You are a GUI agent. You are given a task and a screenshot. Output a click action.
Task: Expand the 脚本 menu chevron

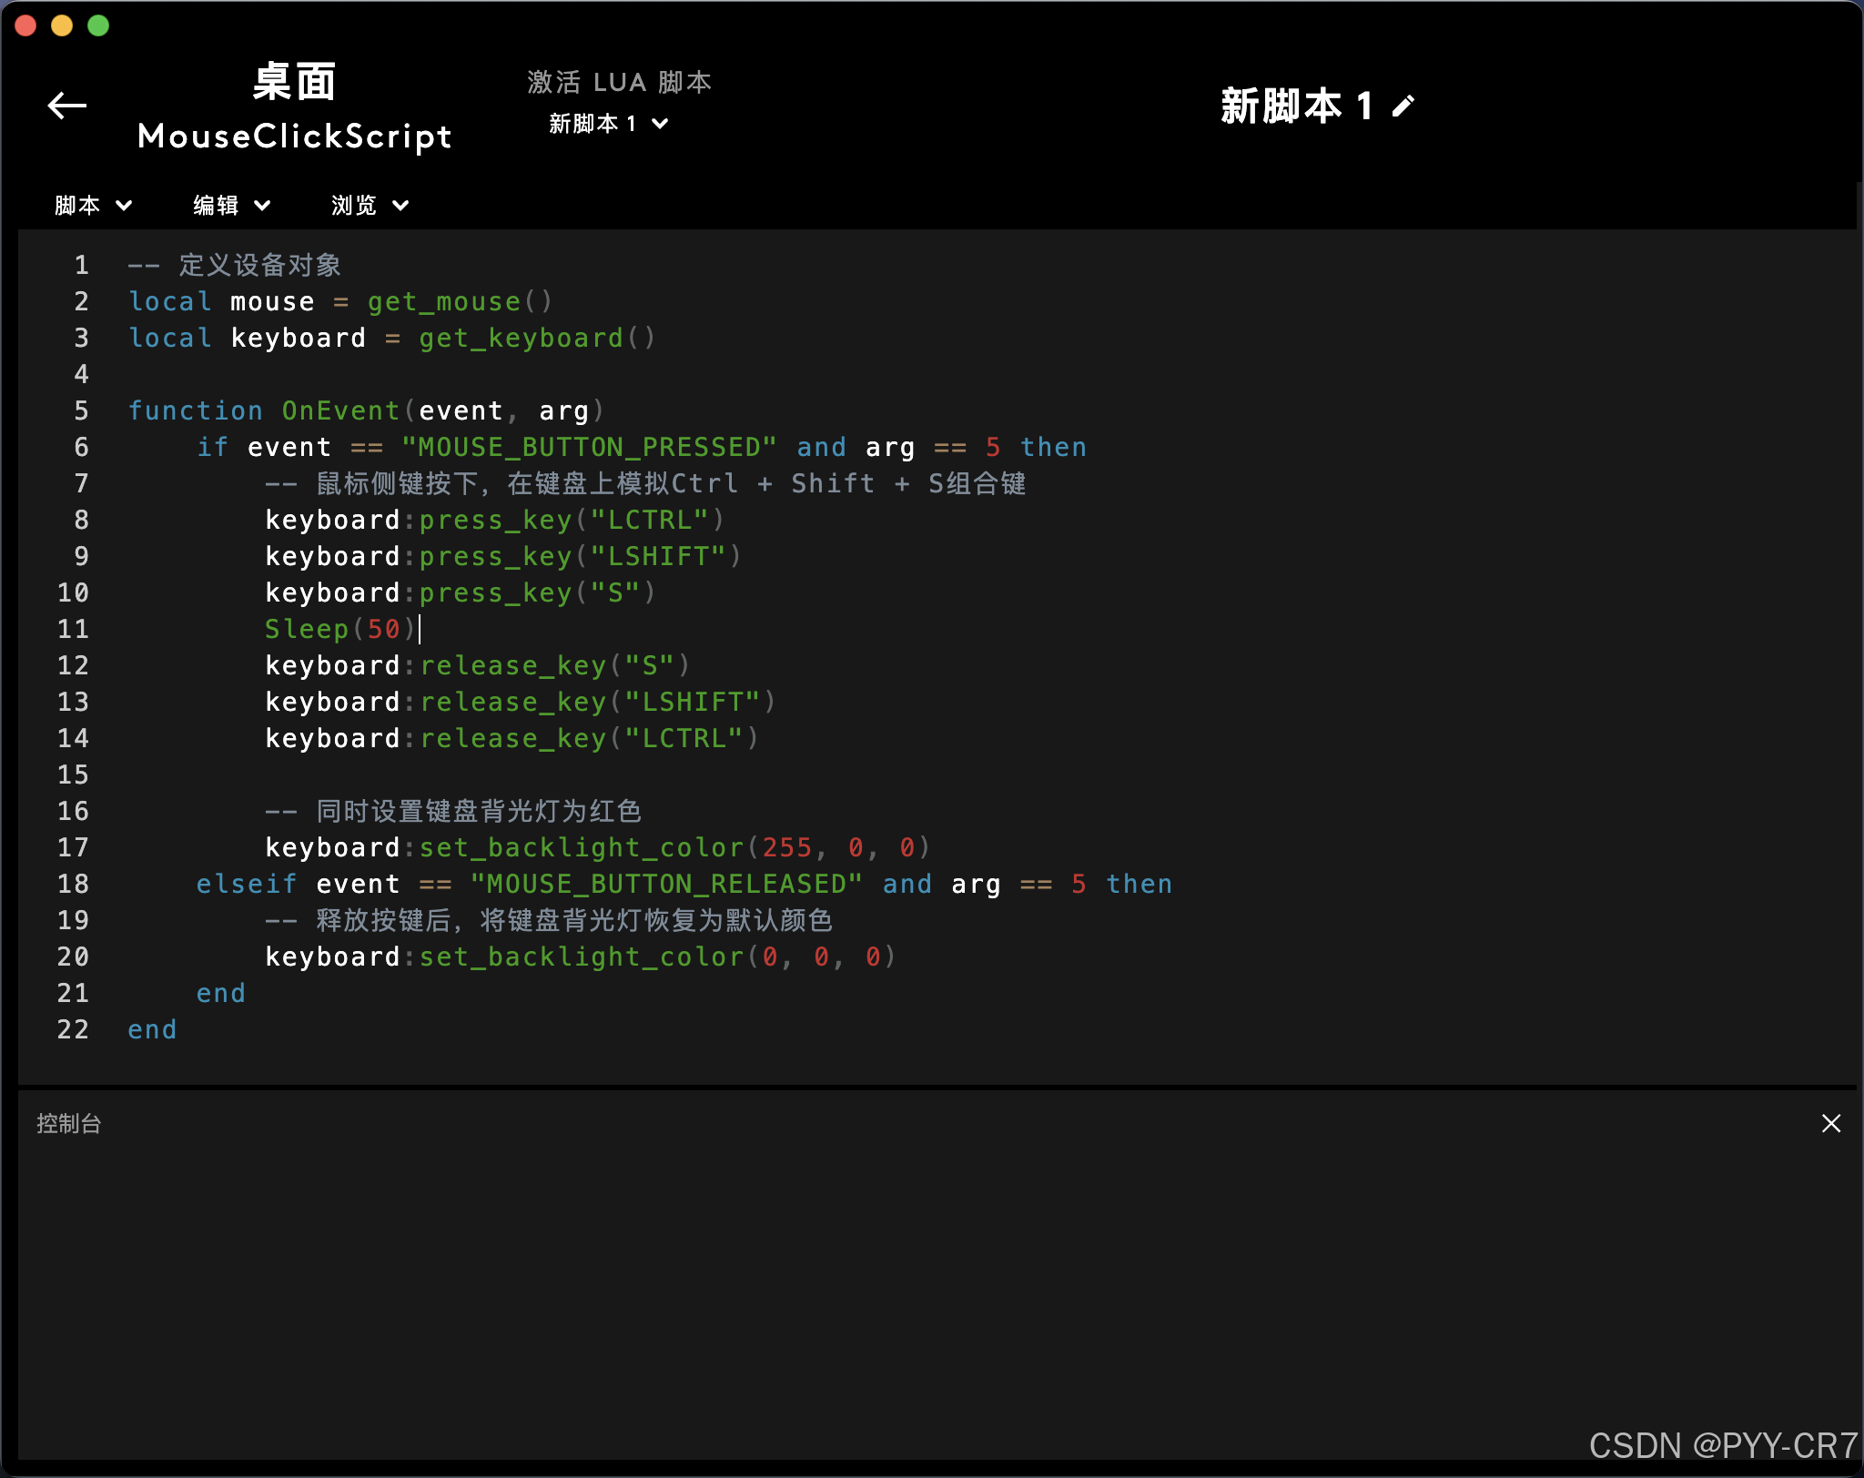point(125,205)
